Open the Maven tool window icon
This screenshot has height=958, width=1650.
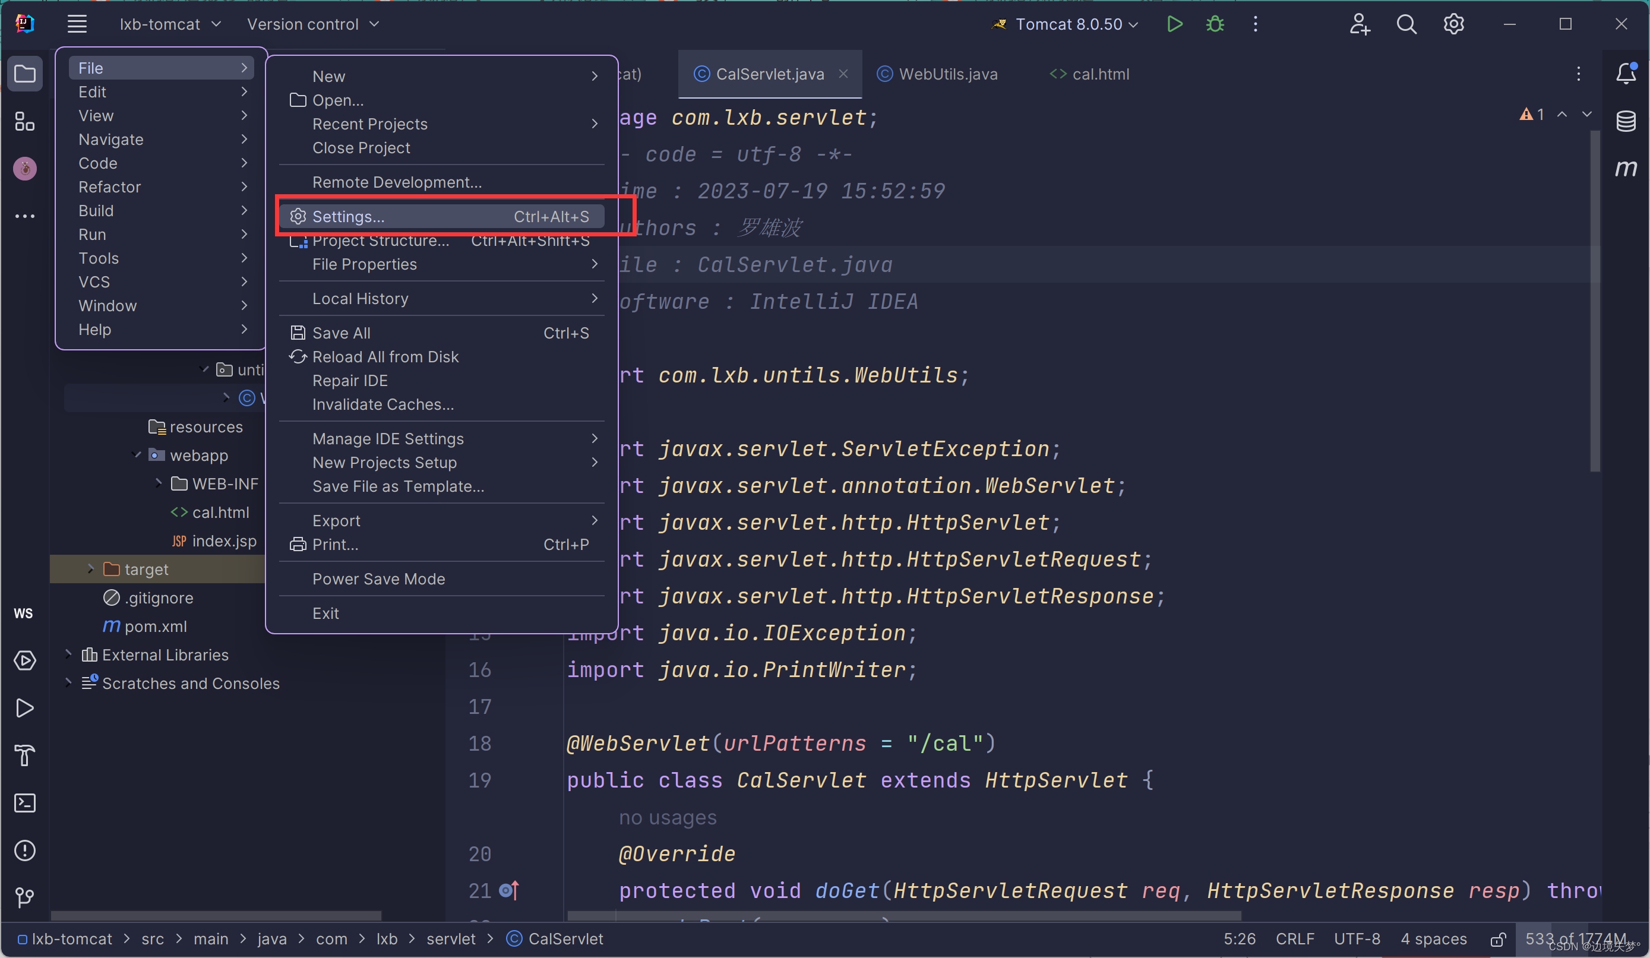point(1626,168)
